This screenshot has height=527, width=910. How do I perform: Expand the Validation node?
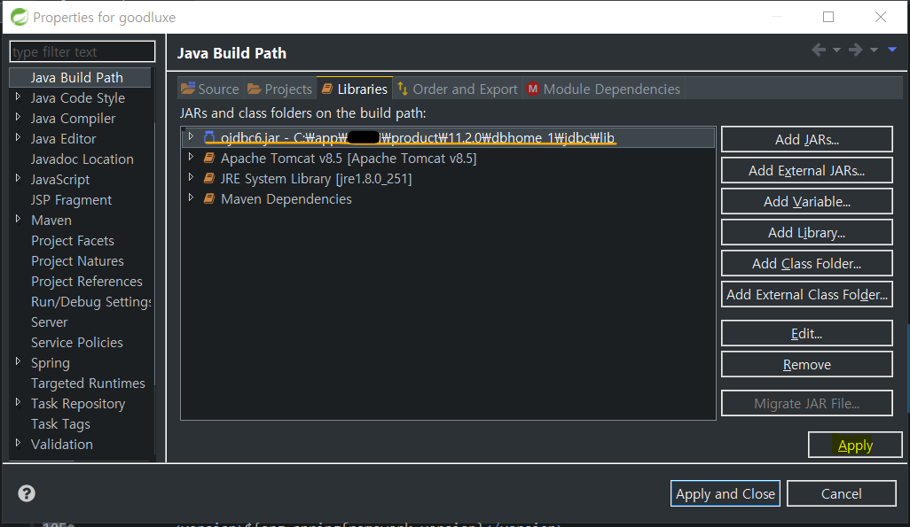coord(18,443)
